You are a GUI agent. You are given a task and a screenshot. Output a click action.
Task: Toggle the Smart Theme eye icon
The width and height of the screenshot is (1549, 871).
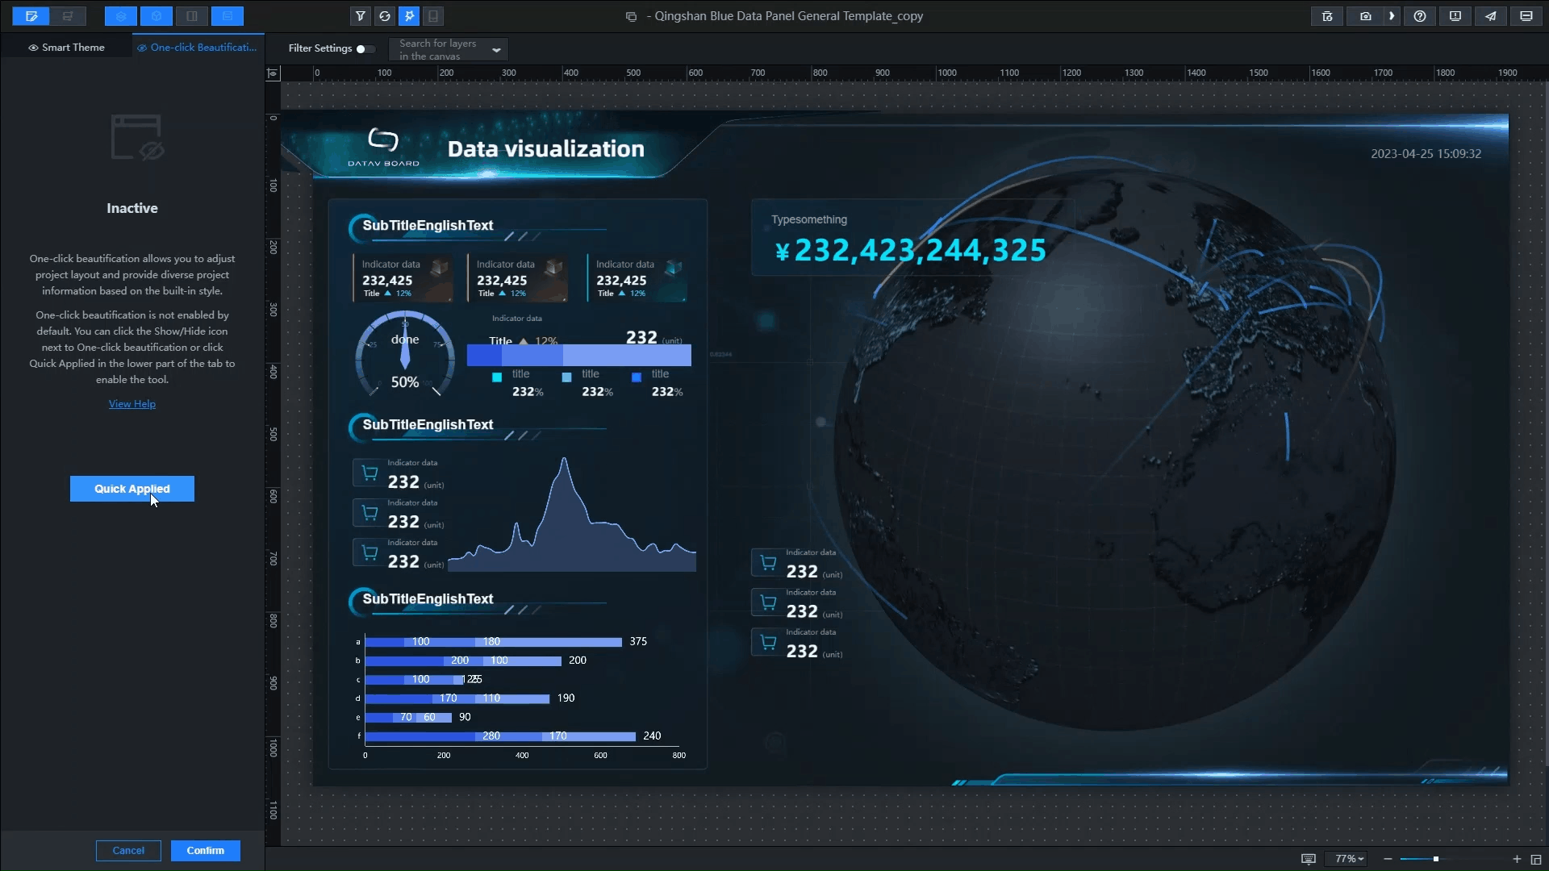33,48
